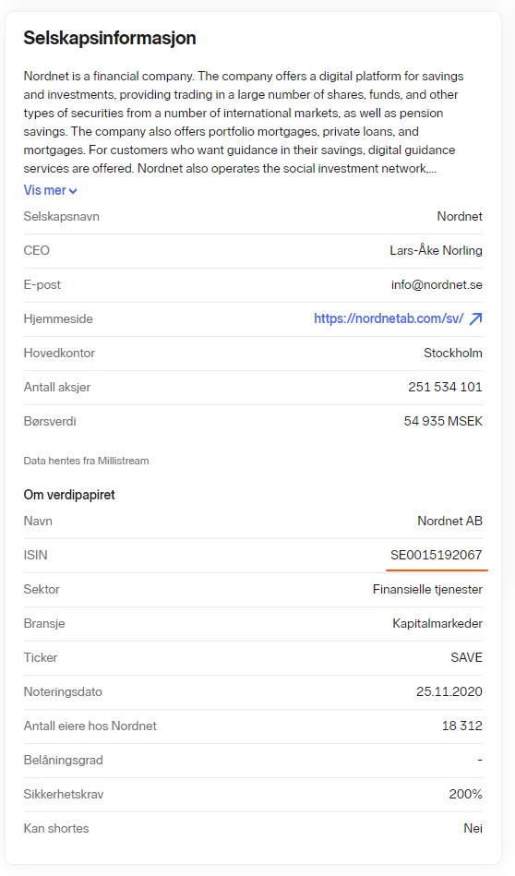Click the Hjemmeside row label
This screenshot has width=515, height=876.
tap(58, 318)
